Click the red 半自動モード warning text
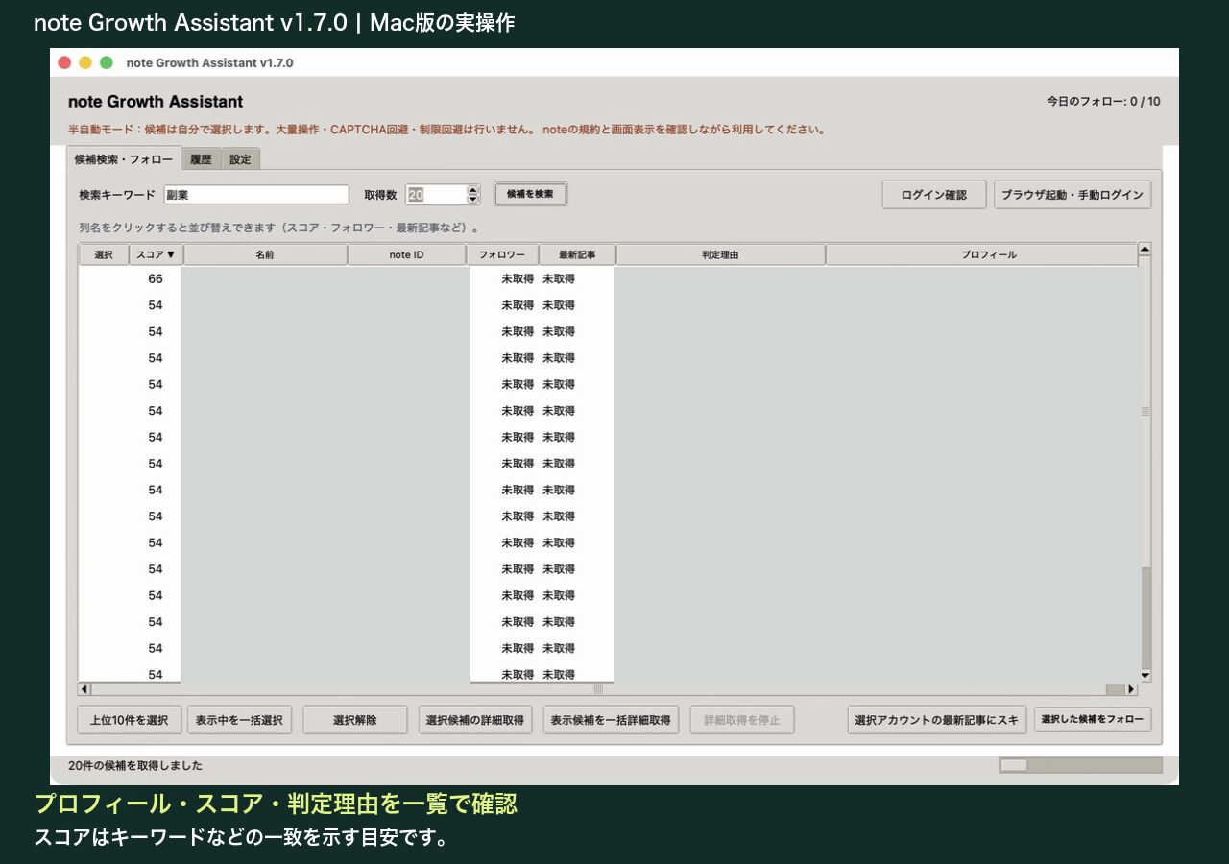This screenshot has height=864, width=1229. (x=447, y=130)
